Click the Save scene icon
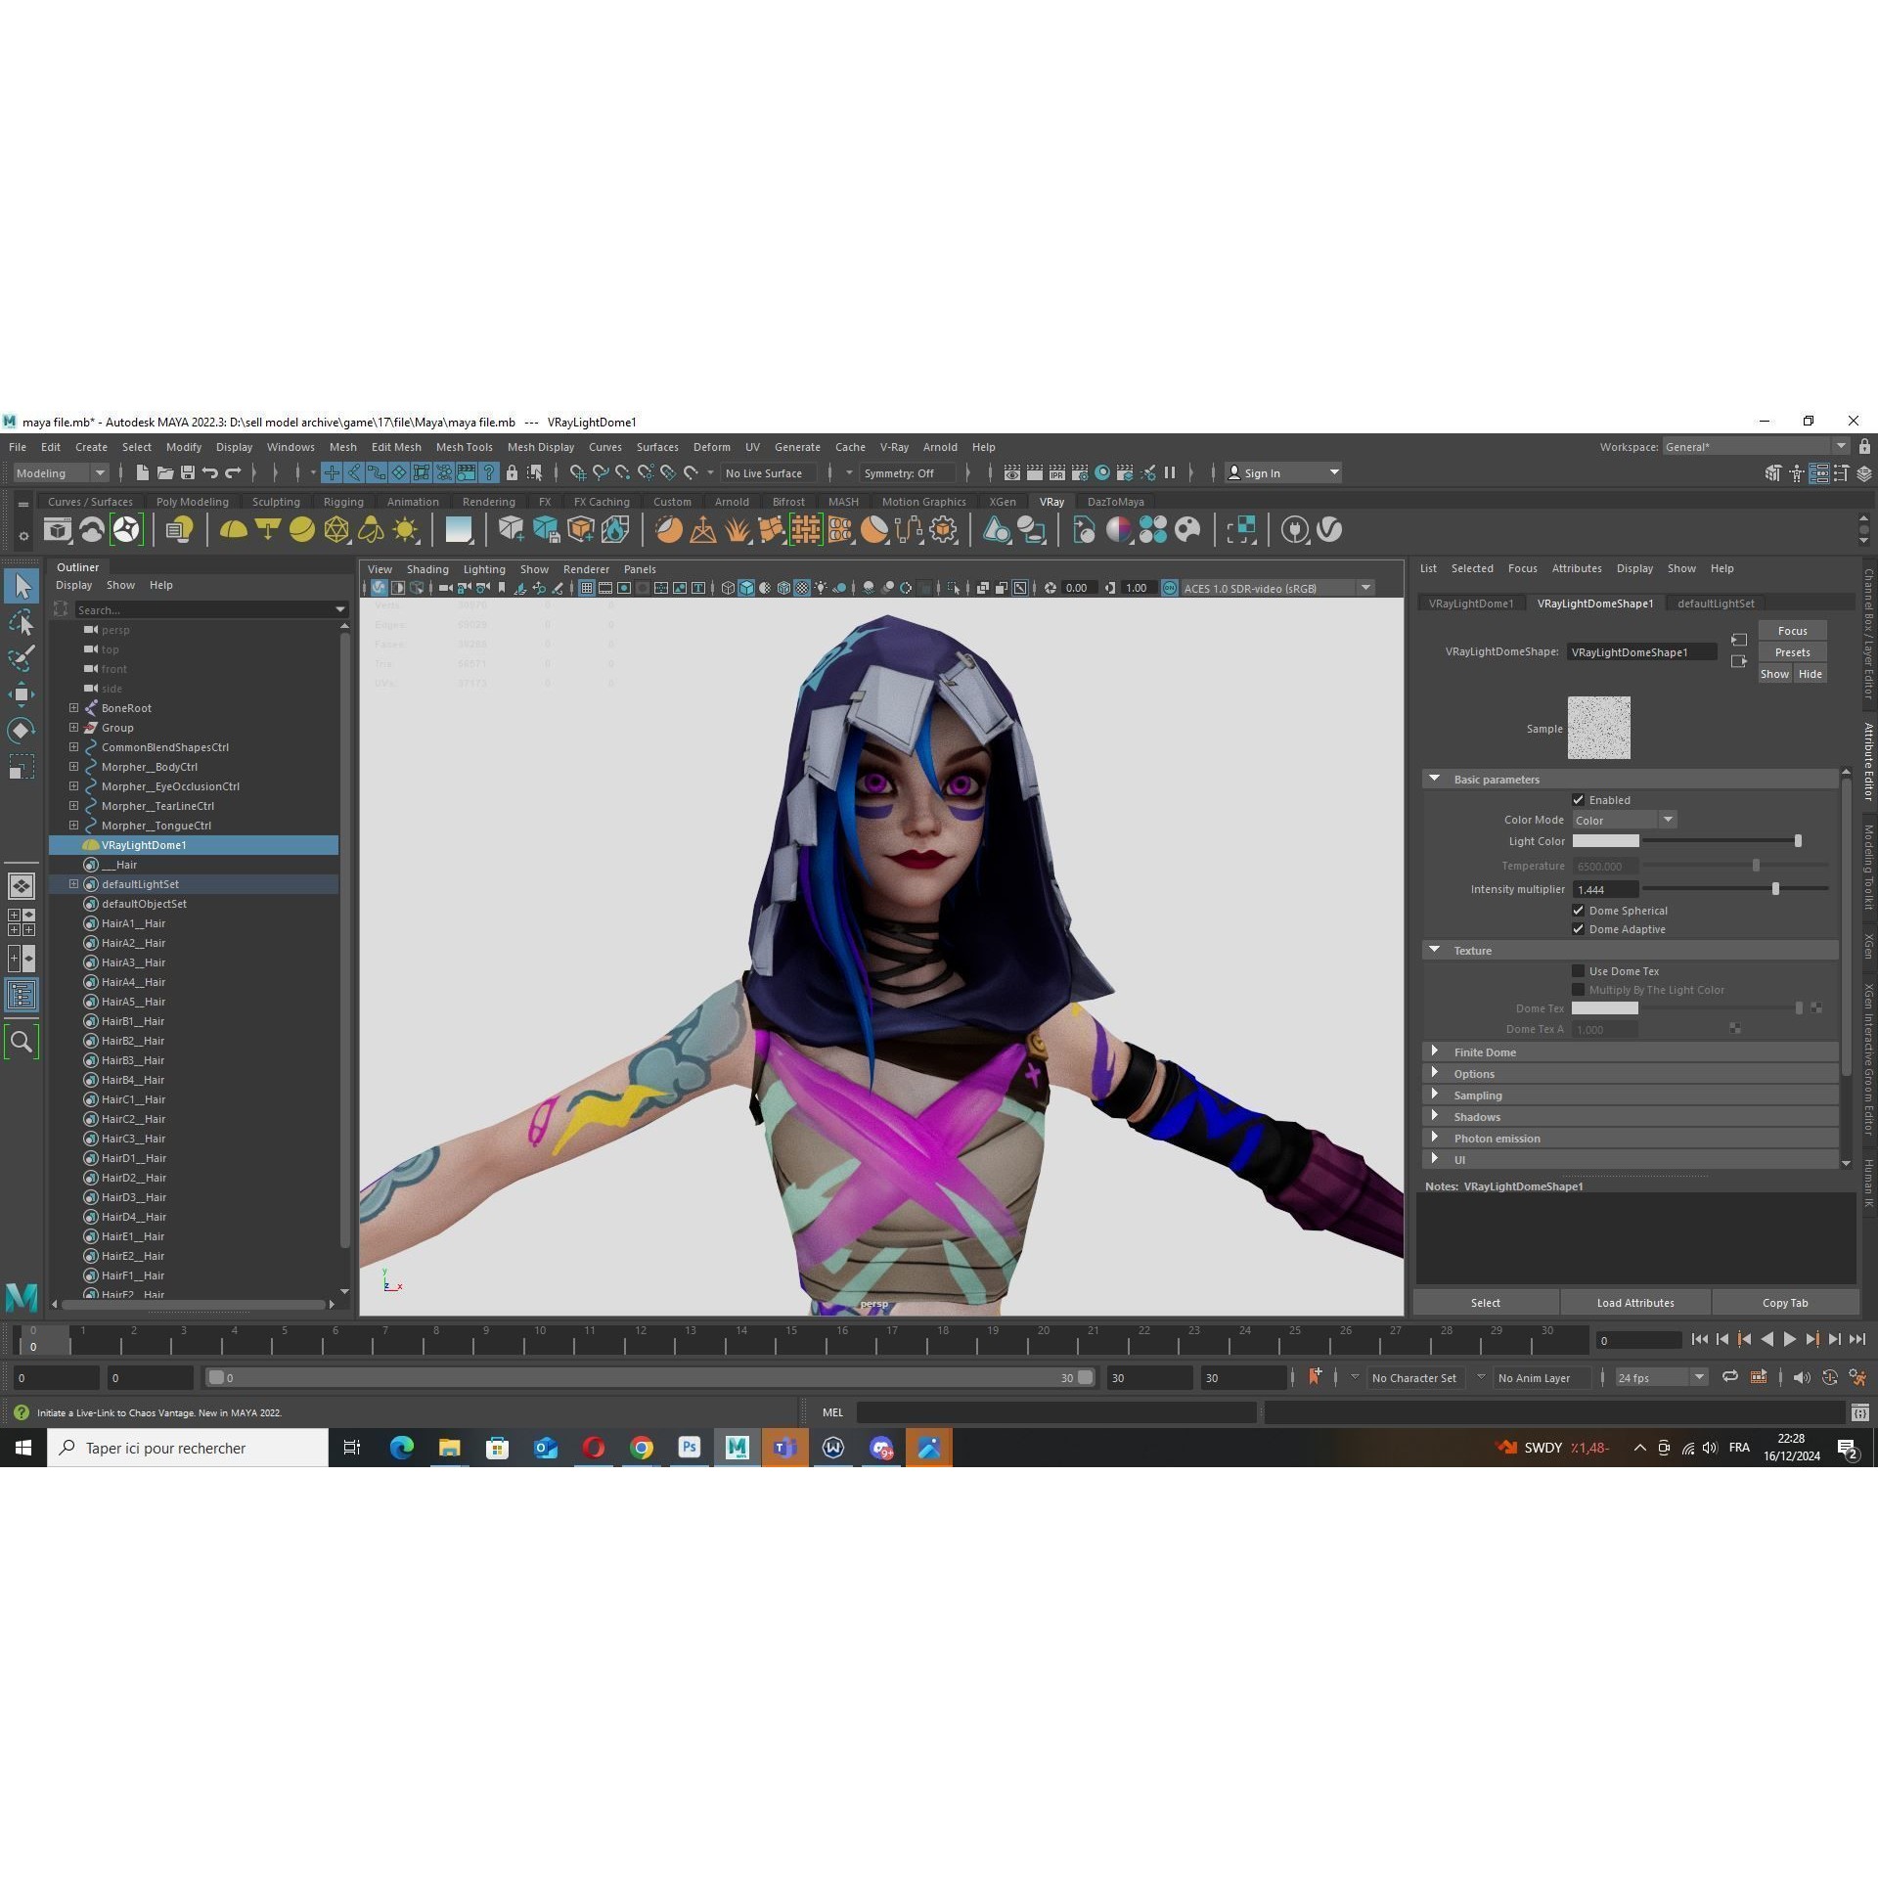Screen dimensions: 1878x1878 188,473
